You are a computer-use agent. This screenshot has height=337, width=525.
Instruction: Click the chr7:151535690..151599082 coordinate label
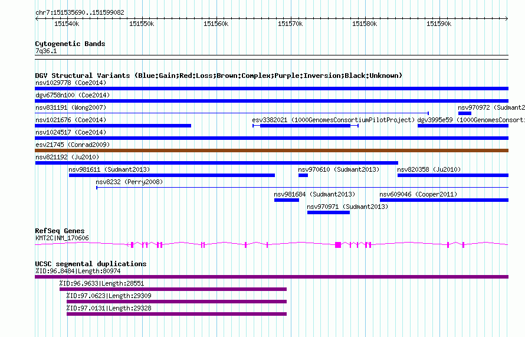(80, 12)
